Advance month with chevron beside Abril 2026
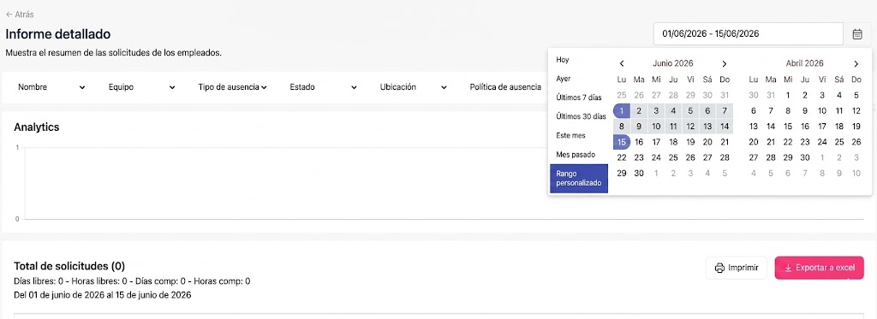Image resolution: width=877 pixels, height=319 pixels. [x=856, y=63]
